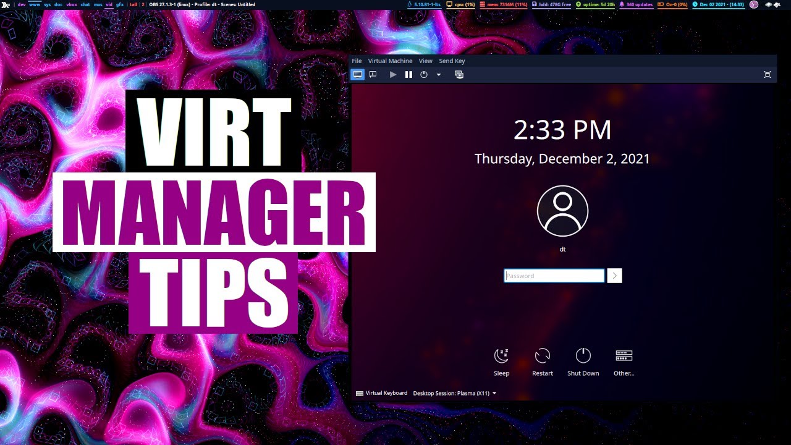Open the Virtual Machine menu
This screenshot has height=445, width=791.
[x=390, y=61]
